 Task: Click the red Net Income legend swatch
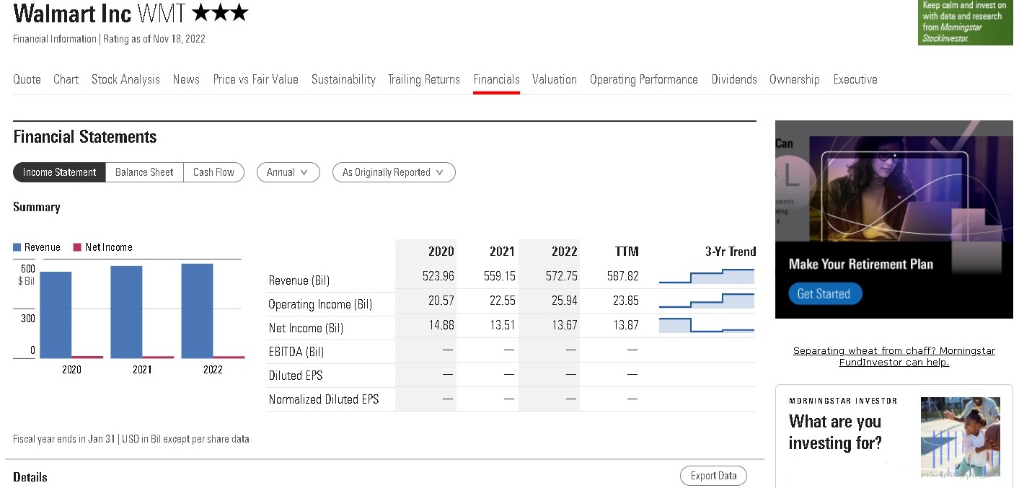pos(77,247)
